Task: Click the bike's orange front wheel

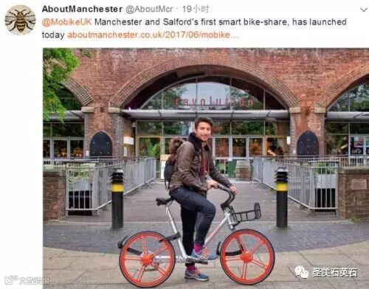Action: pyautogui.click(x=247, y=257)
